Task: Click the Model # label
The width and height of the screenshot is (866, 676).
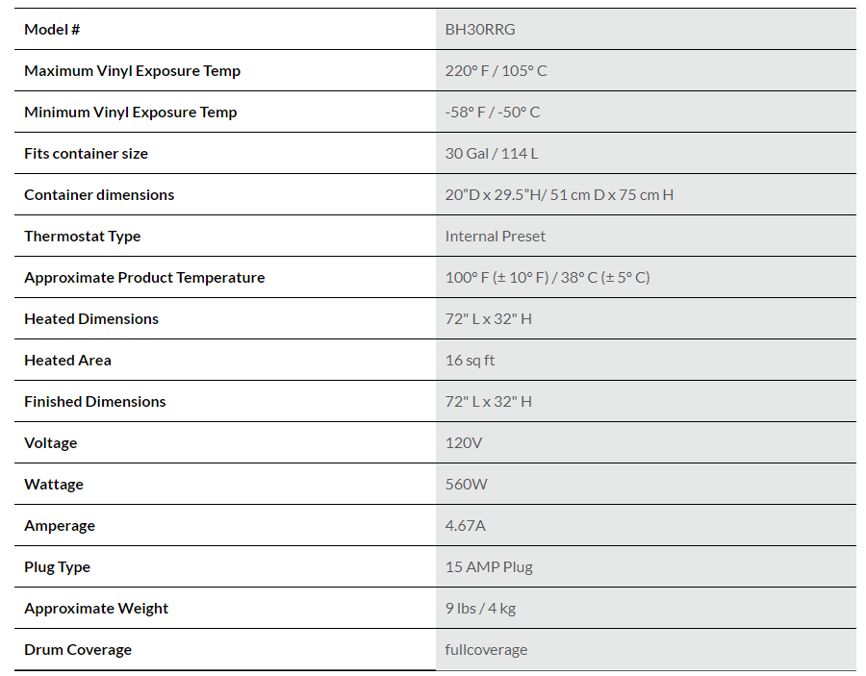Action: point(52,30)
